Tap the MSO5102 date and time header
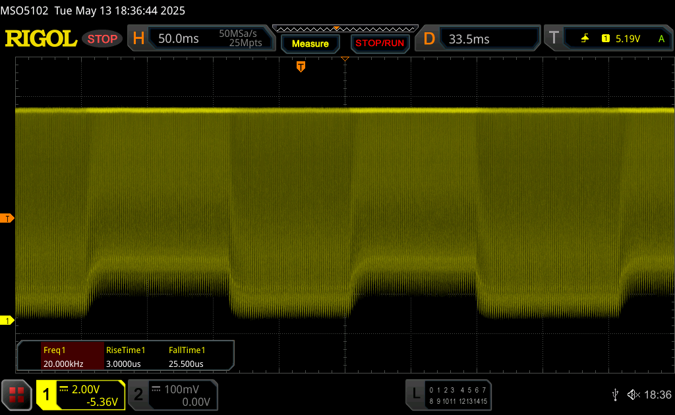The image size is (675, 415). coord(92,11)
